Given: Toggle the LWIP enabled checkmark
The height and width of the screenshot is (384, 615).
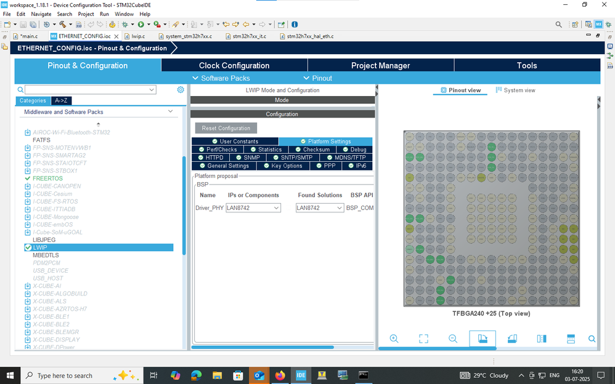Looking at the screenshot, I should click(x=28, y=247).
